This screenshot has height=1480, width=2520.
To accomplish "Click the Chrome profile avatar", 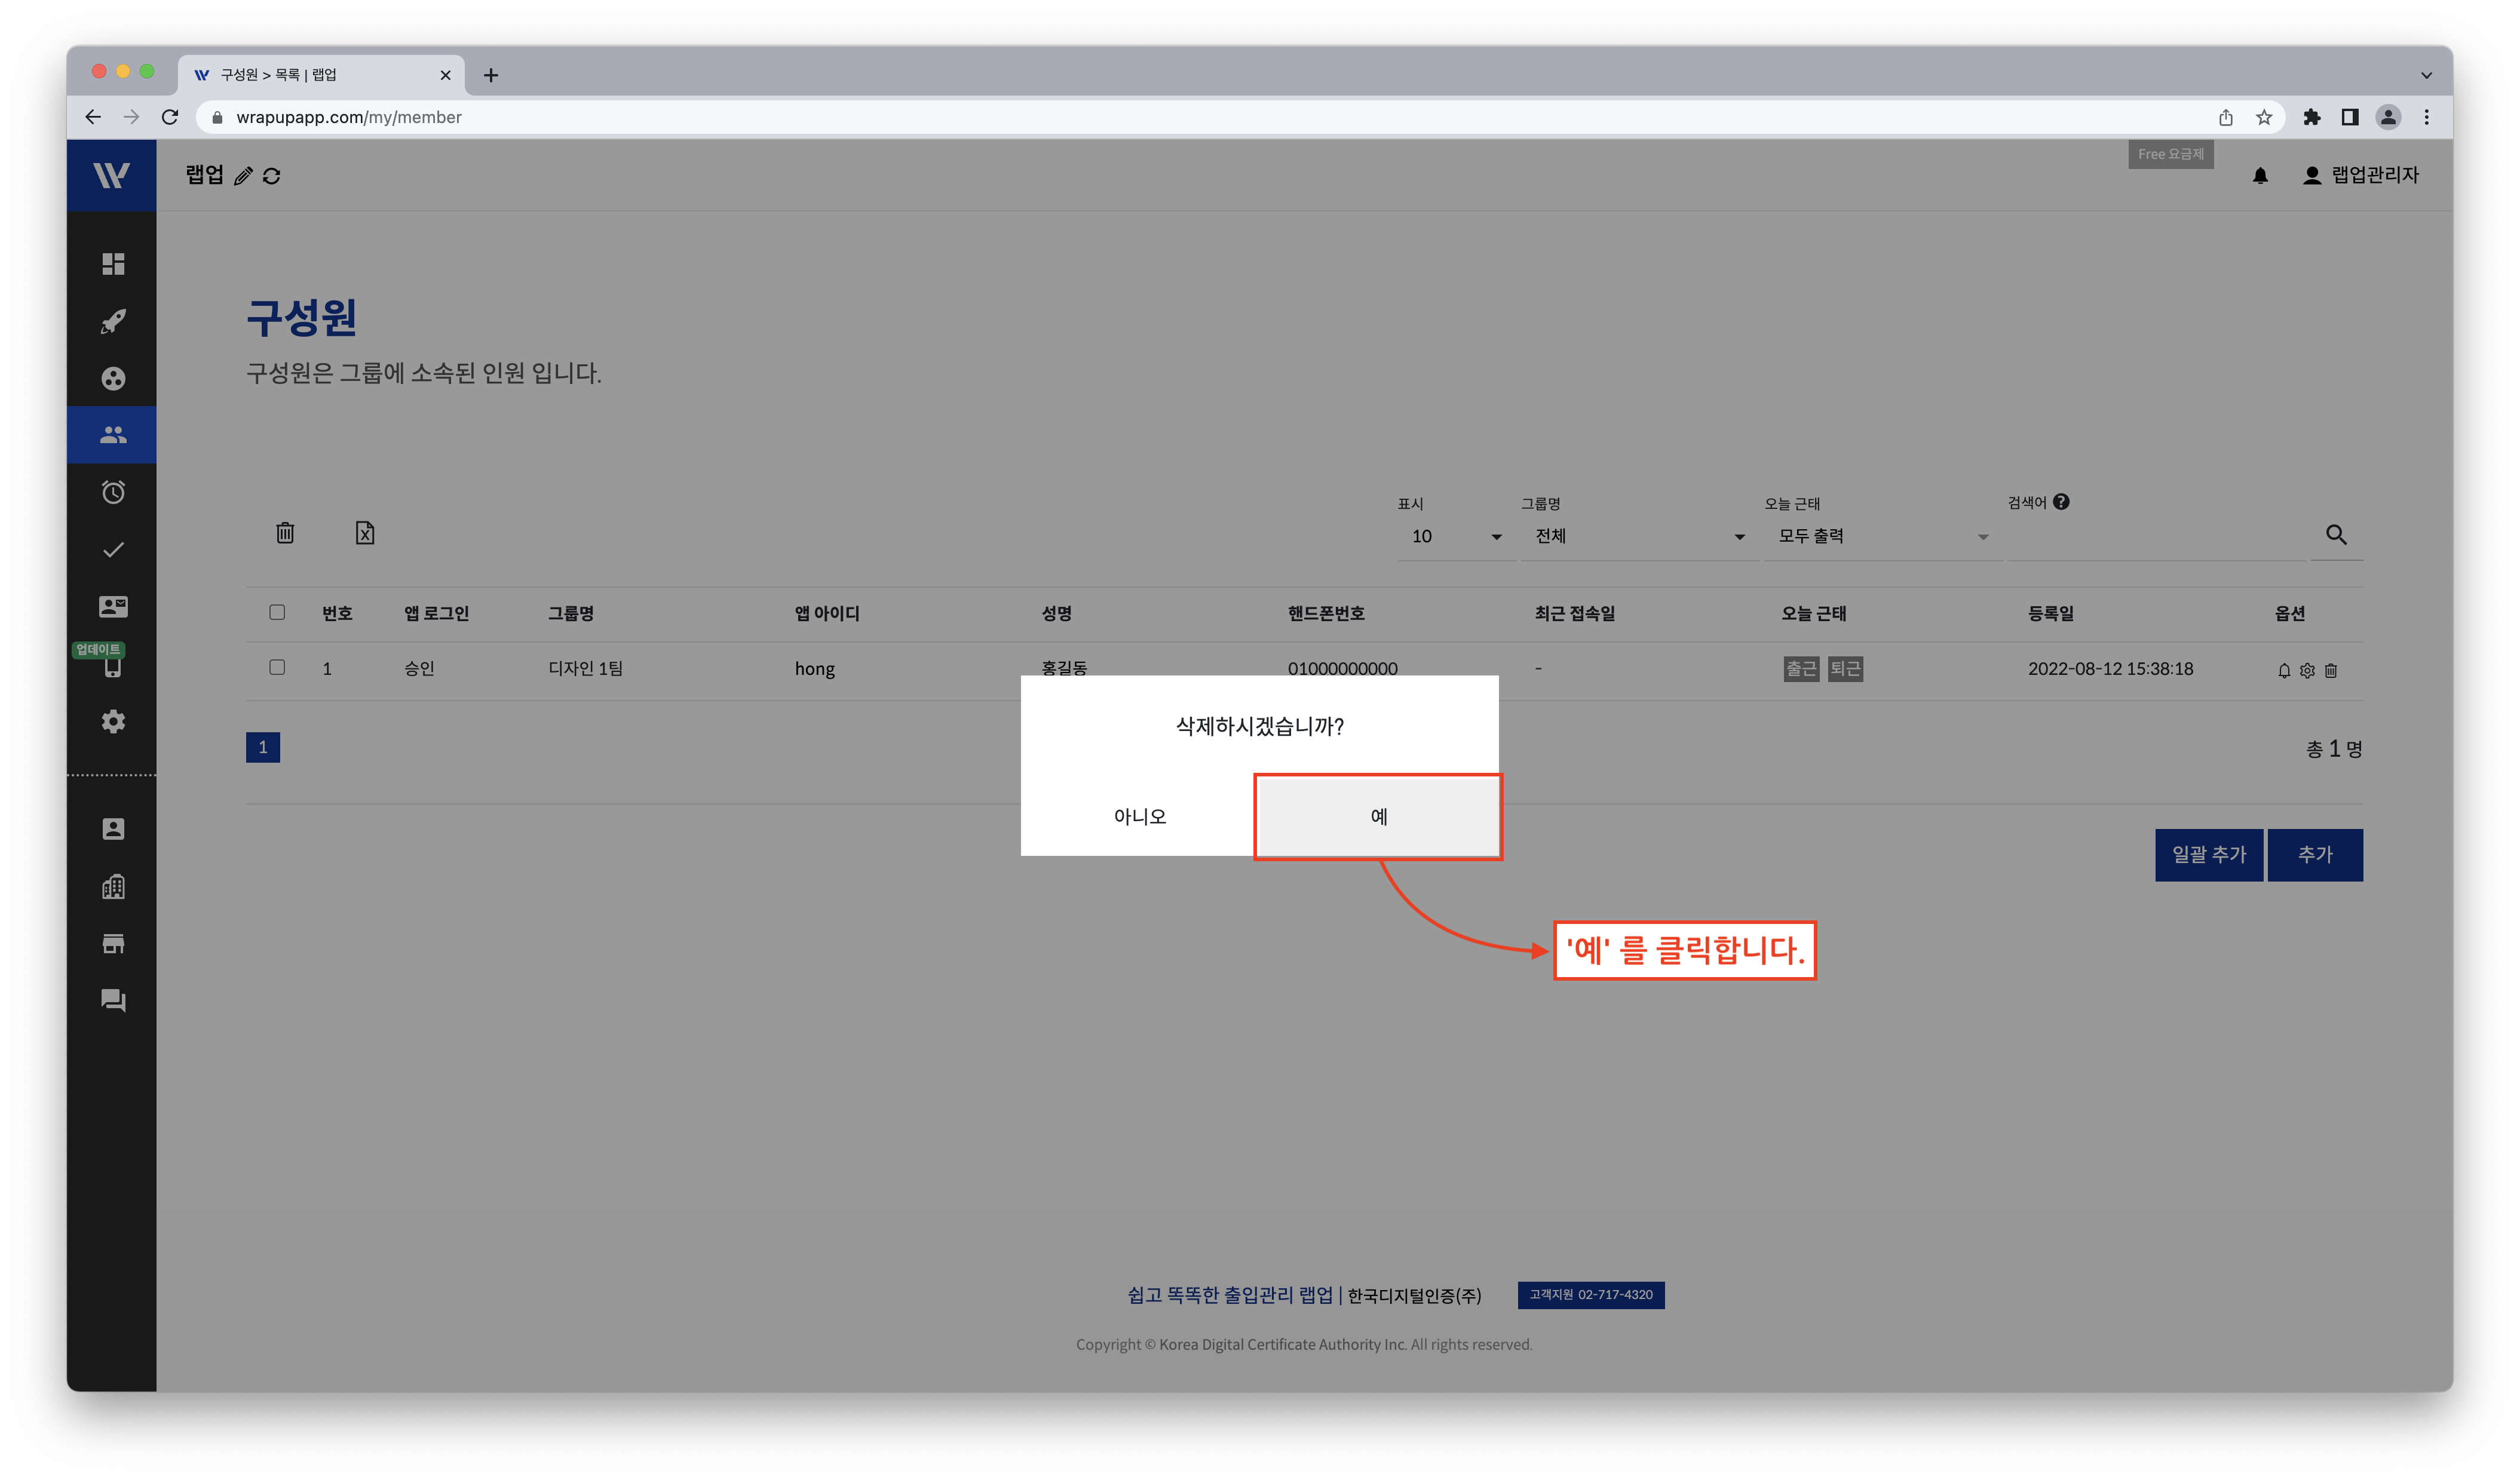I will pos(2388,117).
